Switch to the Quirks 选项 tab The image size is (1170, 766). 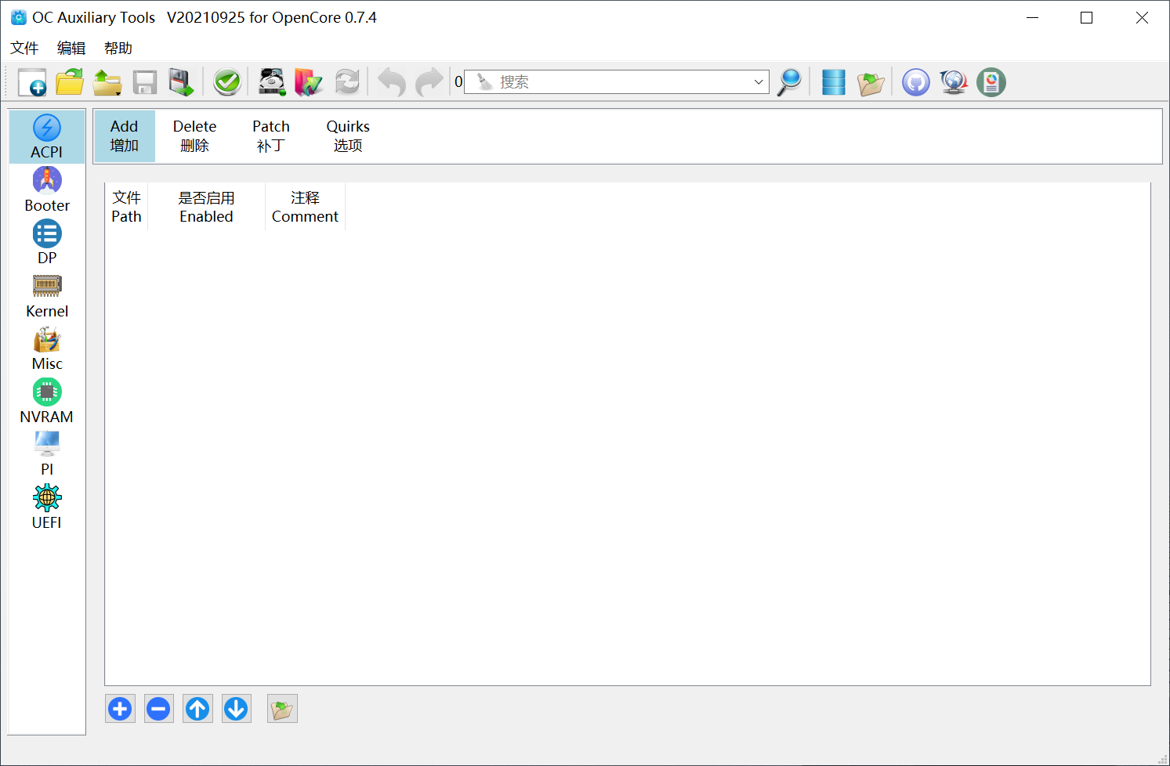pyautogui.click(x=348, y=135)
